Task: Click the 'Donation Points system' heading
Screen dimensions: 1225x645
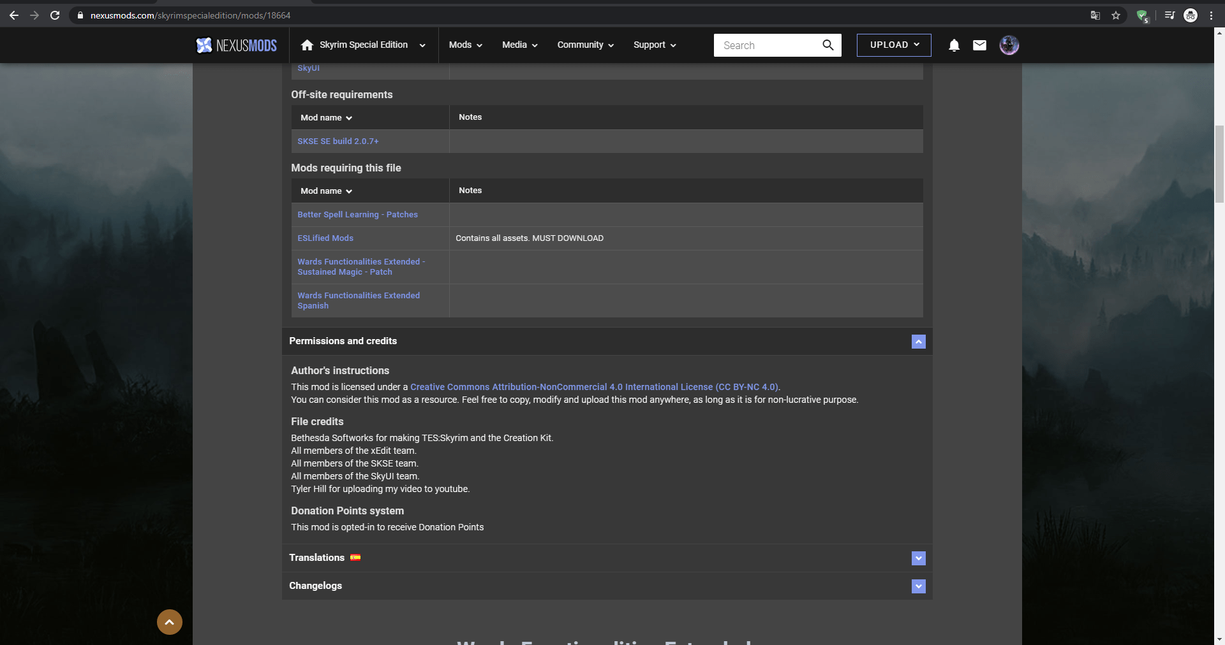Action: [347, 511]
